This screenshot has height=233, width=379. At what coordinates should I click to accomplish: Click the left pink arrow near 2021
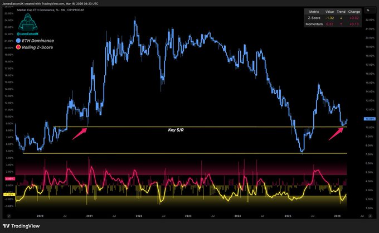(x=80, y=130)
